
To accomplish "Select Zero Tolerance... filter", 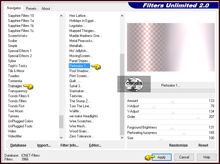I will point(82,136).
